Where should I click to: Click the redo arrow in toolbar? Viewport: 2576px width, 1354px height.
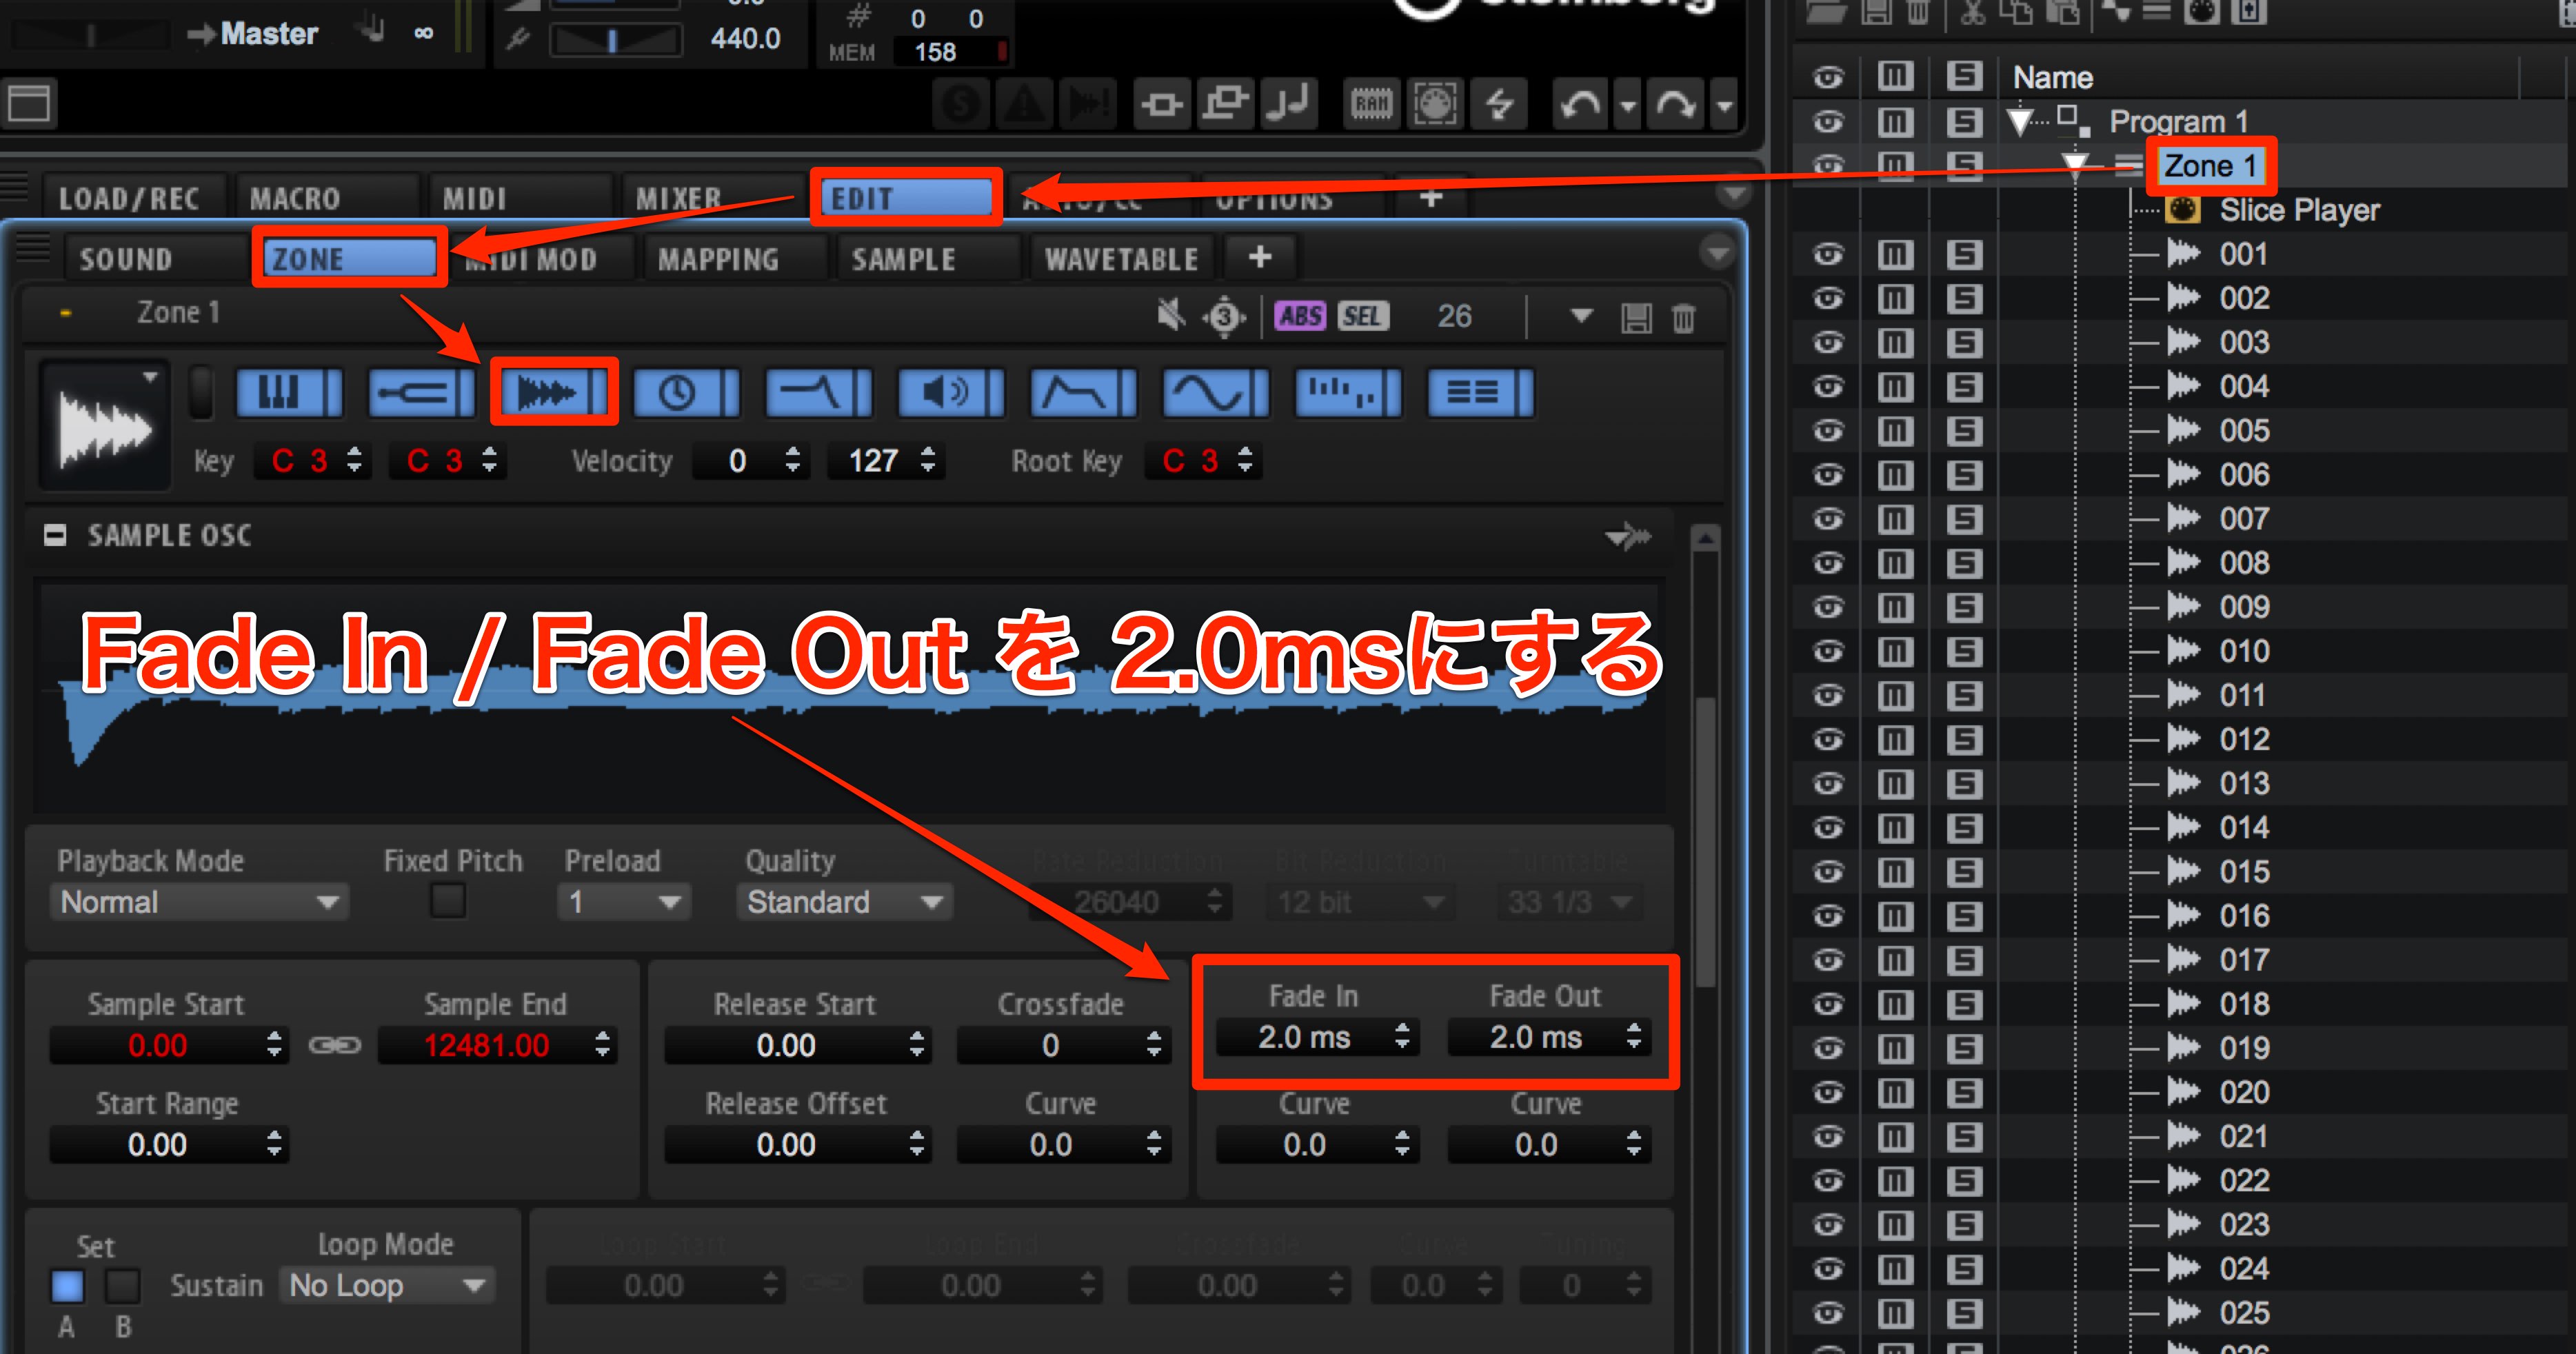1676,104
